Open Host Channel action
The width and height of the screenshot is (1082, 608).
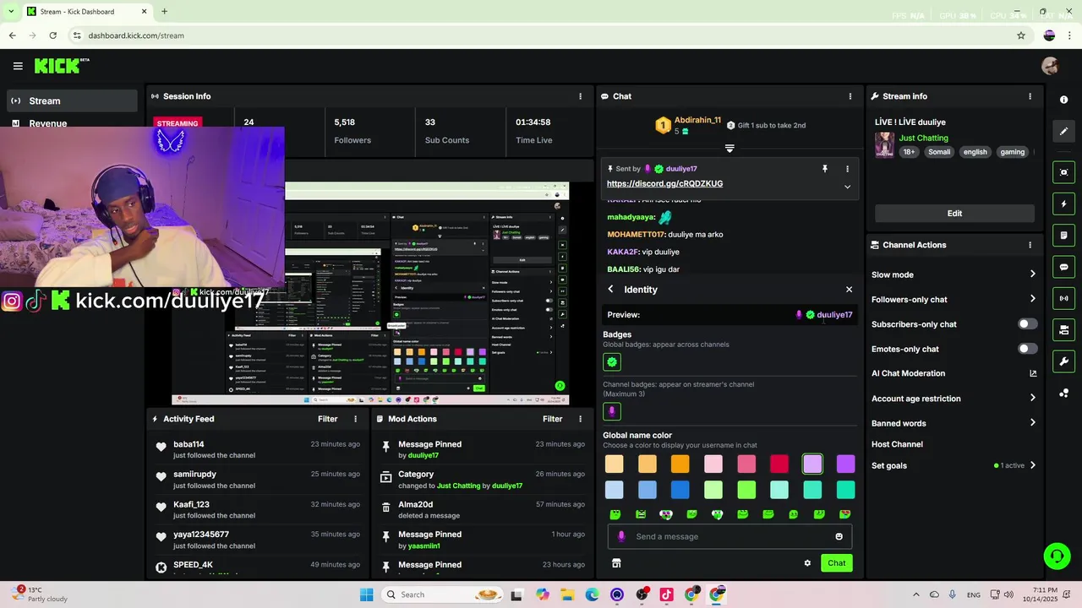click(x=897, y=444)
